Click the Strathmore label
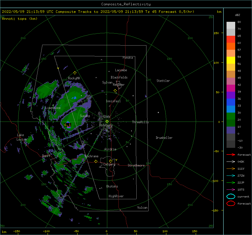Screen dimensions: 252x235 click(x=136, y=165)
